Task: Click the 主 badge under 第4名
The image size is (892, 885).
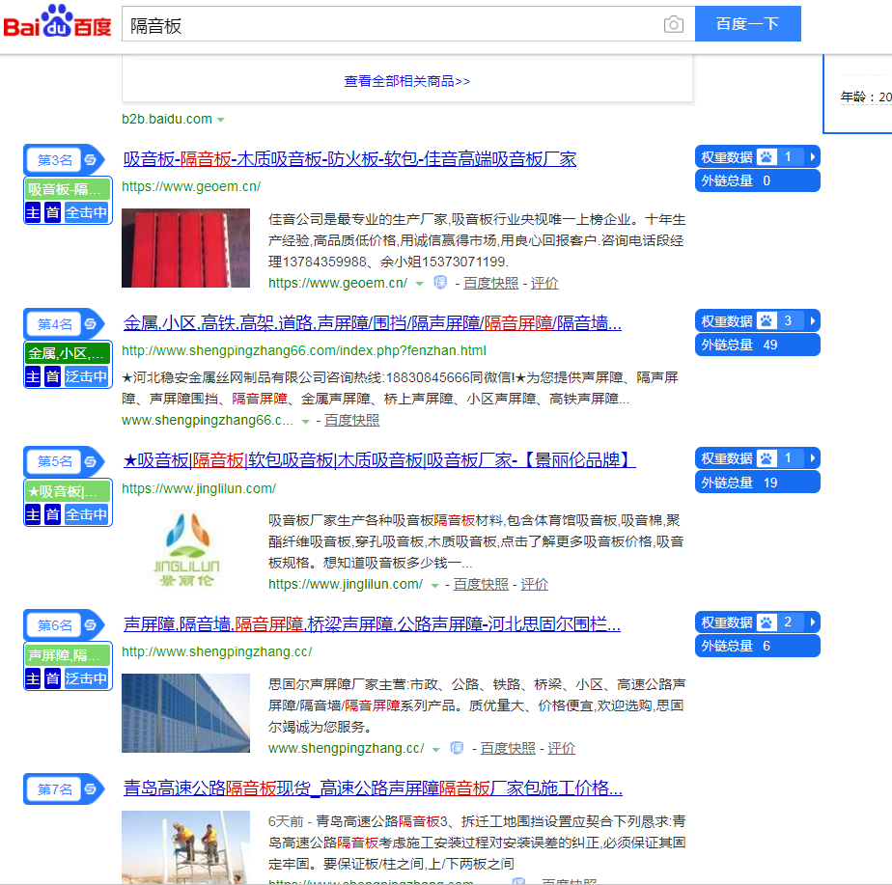Action: point(33,376)
